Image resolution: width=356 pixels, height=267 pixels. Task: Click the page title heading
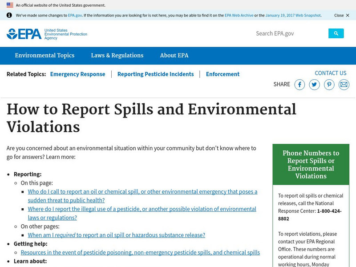click(151, 118)
